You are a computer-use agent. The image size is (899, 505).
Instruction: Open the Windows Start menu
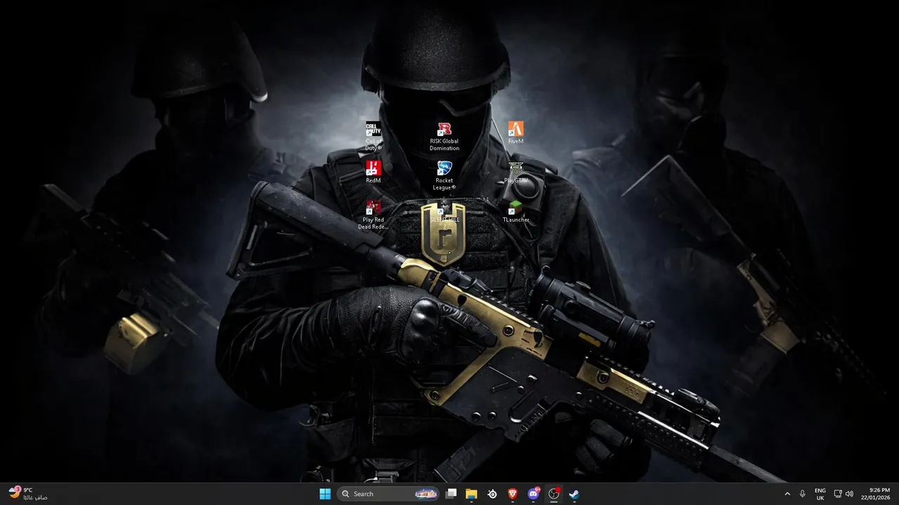[x=325, y=494]
